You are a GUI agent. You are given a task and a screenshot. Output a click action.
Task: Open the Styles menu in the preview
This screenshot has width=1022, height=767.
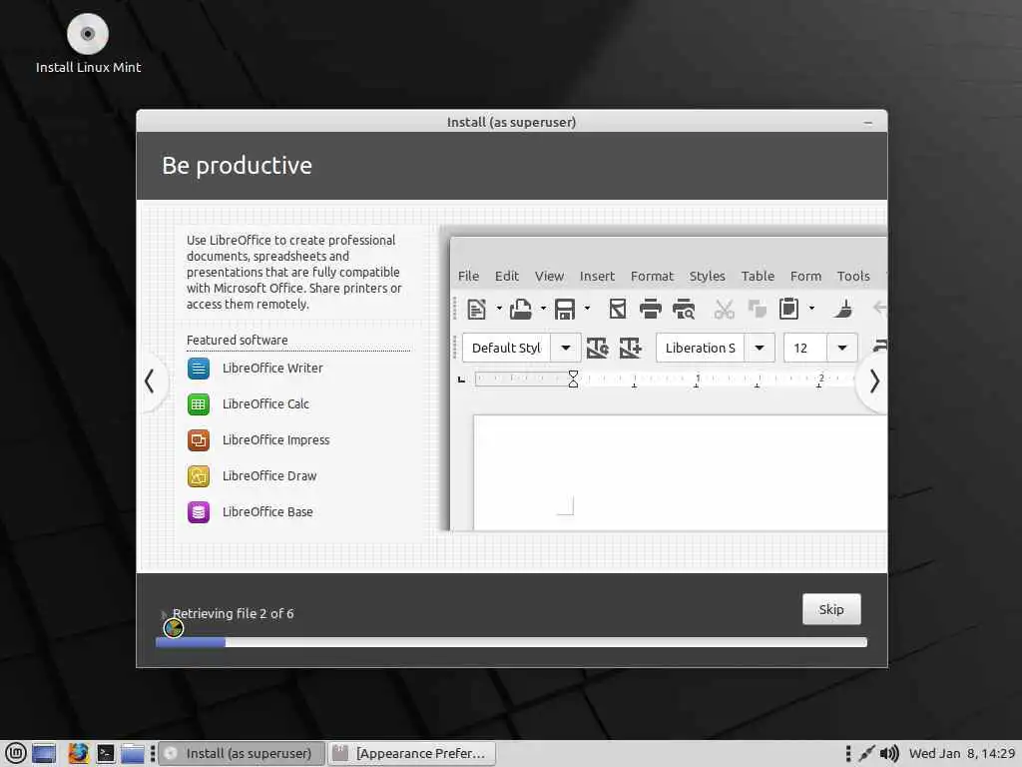[x=708, y=276]
